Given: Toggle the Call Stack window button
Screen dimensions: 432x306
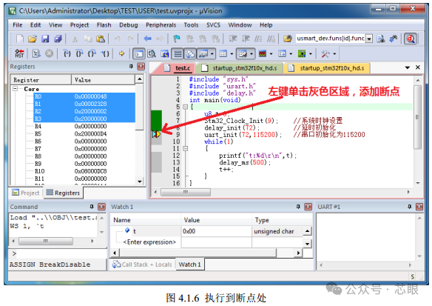Looking at the screenshot, I should (190, 54).
